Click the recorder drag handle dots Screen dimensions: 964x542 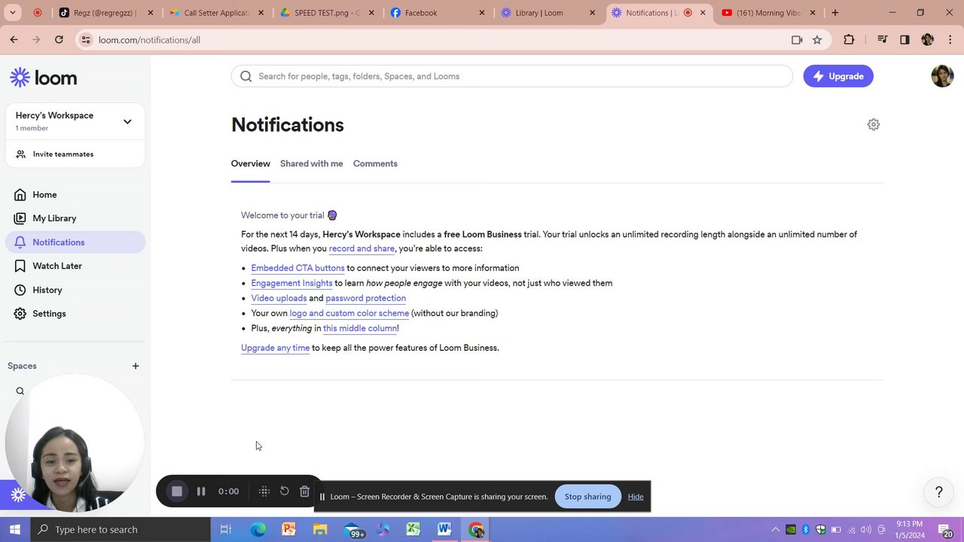pos(264,492)
